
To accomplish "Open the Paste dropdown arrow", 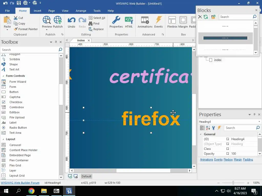I will (x=7, y=30).
